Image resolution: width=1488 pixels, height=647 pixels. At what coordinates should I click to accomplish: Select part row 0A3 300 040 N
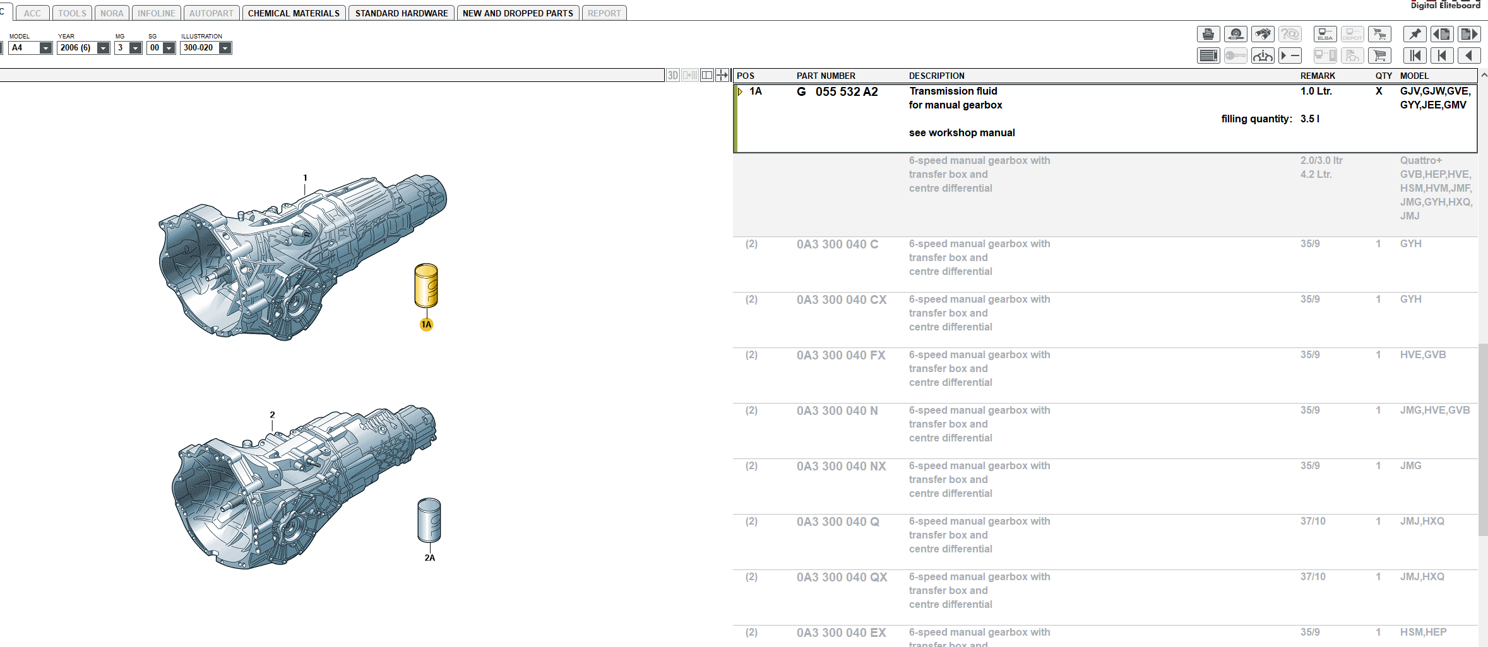(x=1105, y=431)
